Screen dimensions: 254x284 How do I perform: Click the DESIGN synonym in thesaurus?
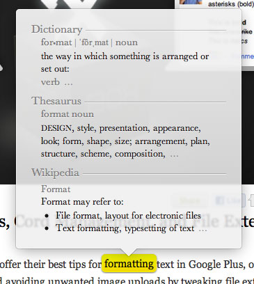pyautogui.click(x=56, y=128)
